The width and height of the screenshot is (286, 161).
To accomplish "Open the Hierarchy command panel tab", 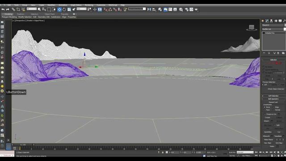I will tap(271, 21).
